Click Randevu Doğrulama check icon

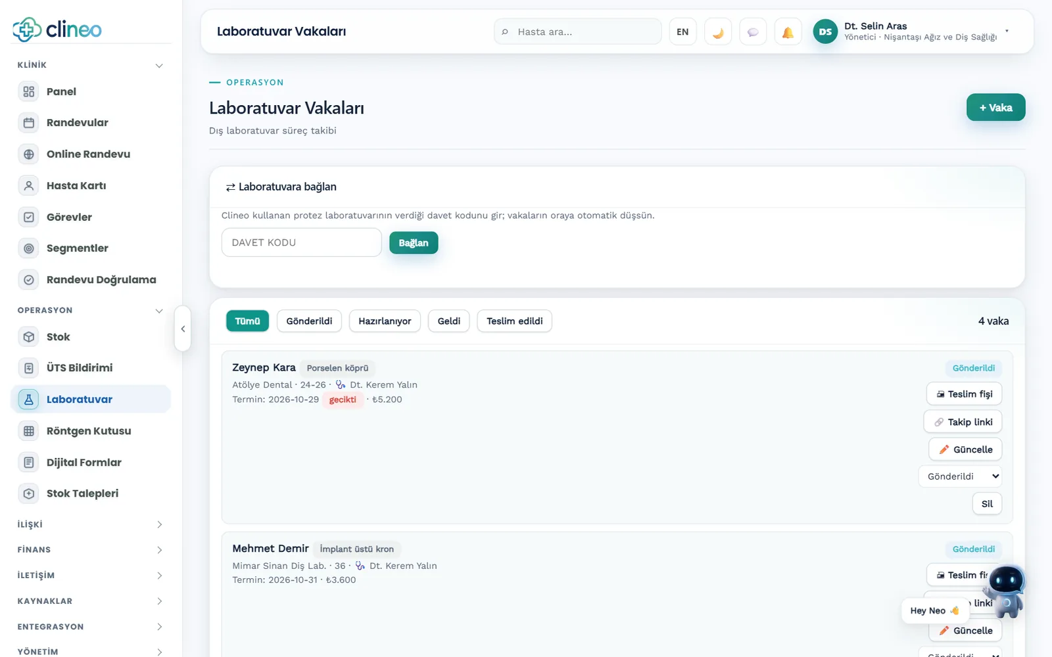click(x=29, y=280)
